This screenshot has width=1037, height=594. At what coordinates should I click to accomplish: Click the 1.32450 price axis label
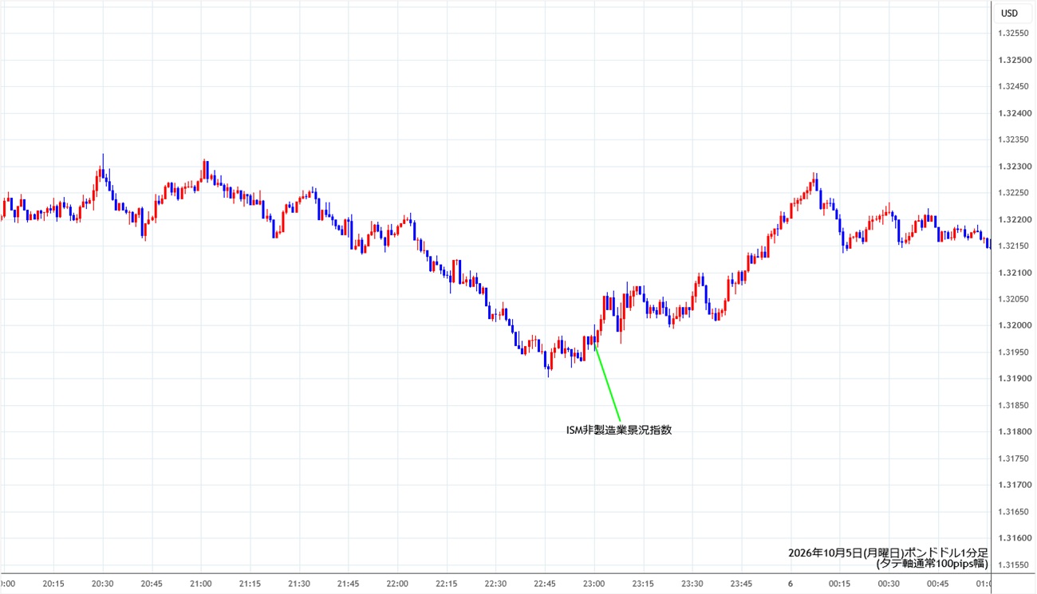[x=1012, y=86]
